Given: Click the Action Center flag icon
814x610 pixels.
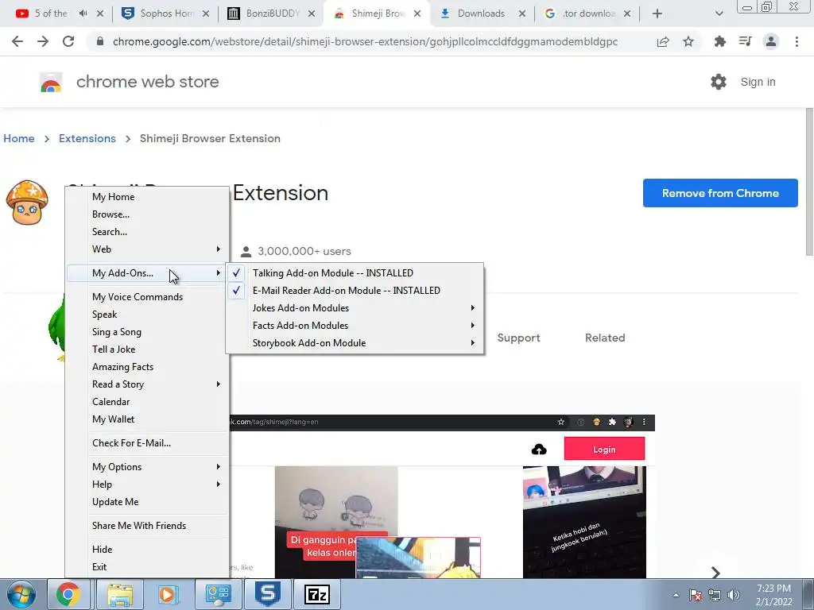Looking at the screenshot, I should tap(696, 595).
